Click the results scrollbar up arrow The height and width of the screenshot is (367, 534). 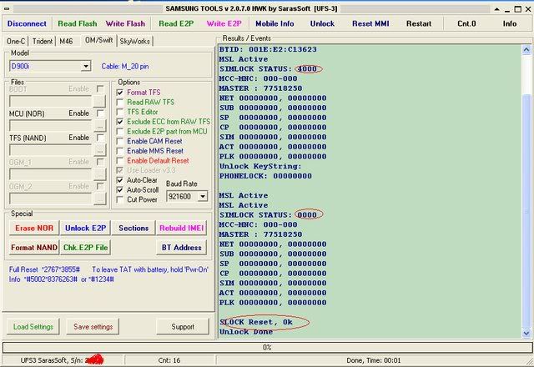526,50
